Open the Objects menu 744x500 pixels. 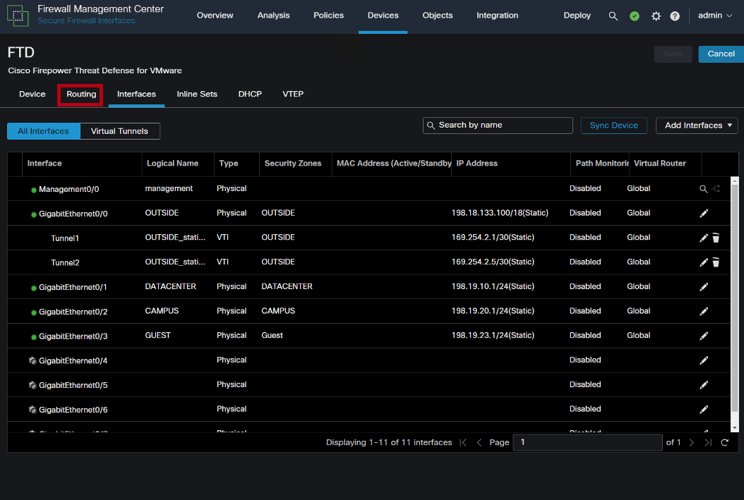[438, 16]
